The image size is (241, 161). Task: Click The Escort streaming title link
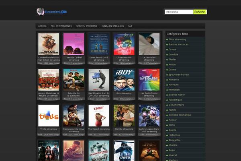pyautogui.click(x=99, y=129)
